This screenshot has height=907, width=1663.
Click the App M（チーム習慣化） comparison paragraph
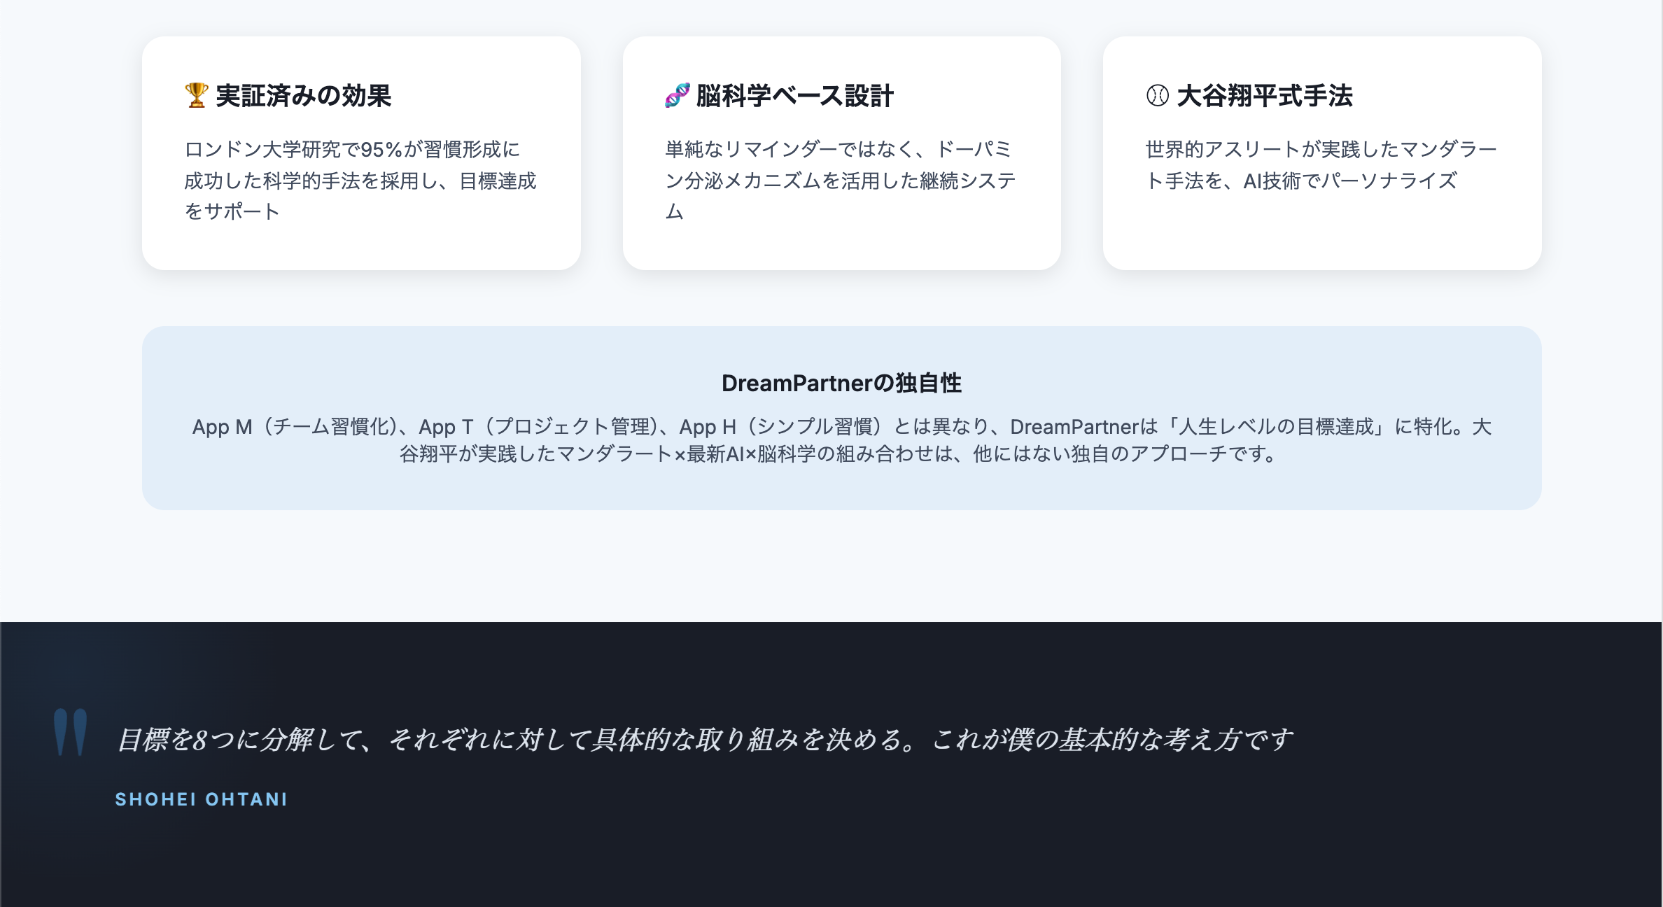click(841, 440)
